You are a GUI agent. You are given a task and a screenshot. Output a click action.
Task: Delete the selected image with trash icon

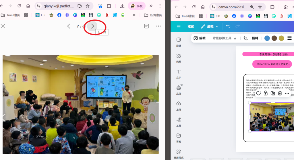[280, 93]
